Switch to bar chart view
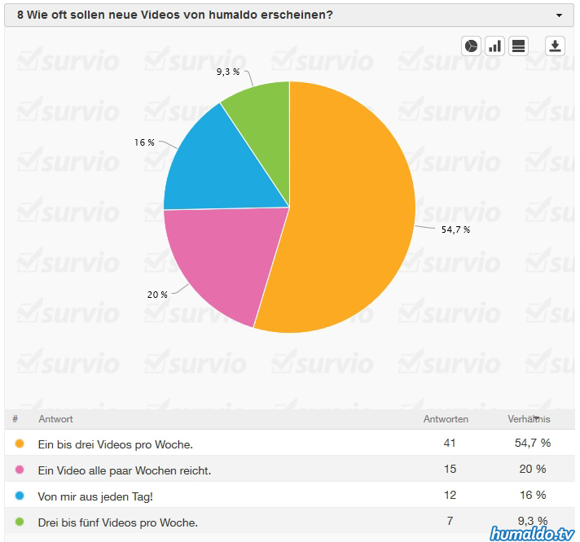This screenshot has height=542, width=580. click(x=494, y=46)
